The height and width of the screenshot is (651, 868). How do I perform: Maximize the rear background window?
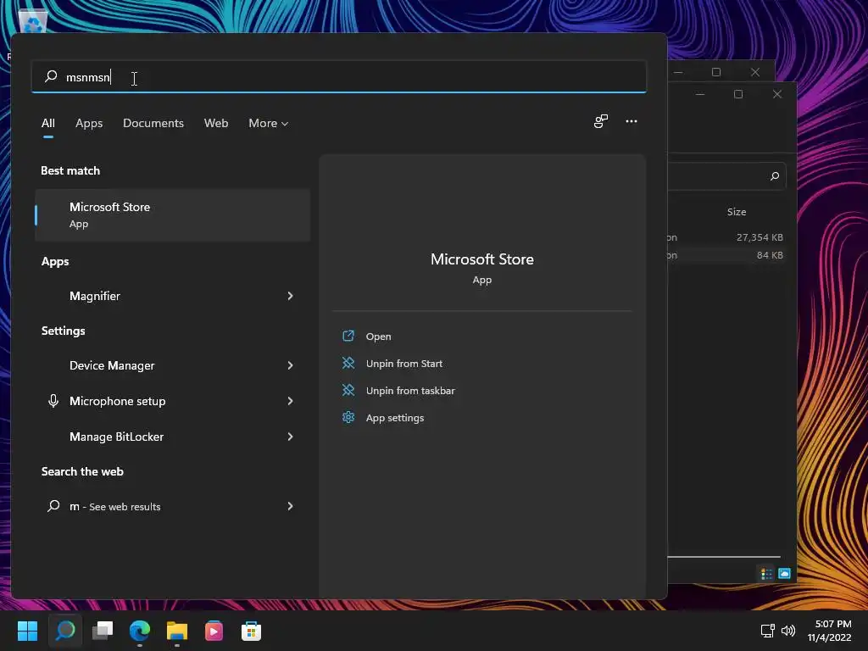[x=716, y=73]
